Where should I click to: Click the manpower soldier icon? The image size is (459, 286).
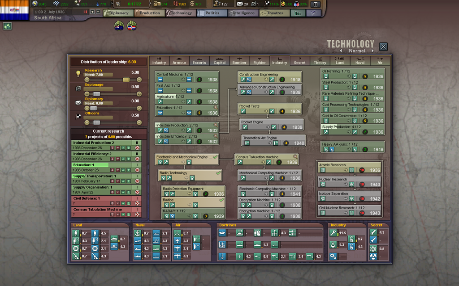pyautogui.click(x=217, y=4)
